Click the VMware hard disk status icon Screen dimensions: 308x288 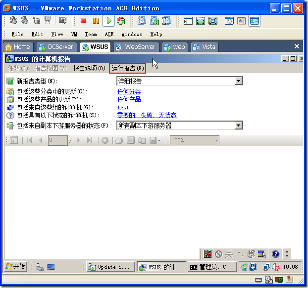click(x=258, y=280)
